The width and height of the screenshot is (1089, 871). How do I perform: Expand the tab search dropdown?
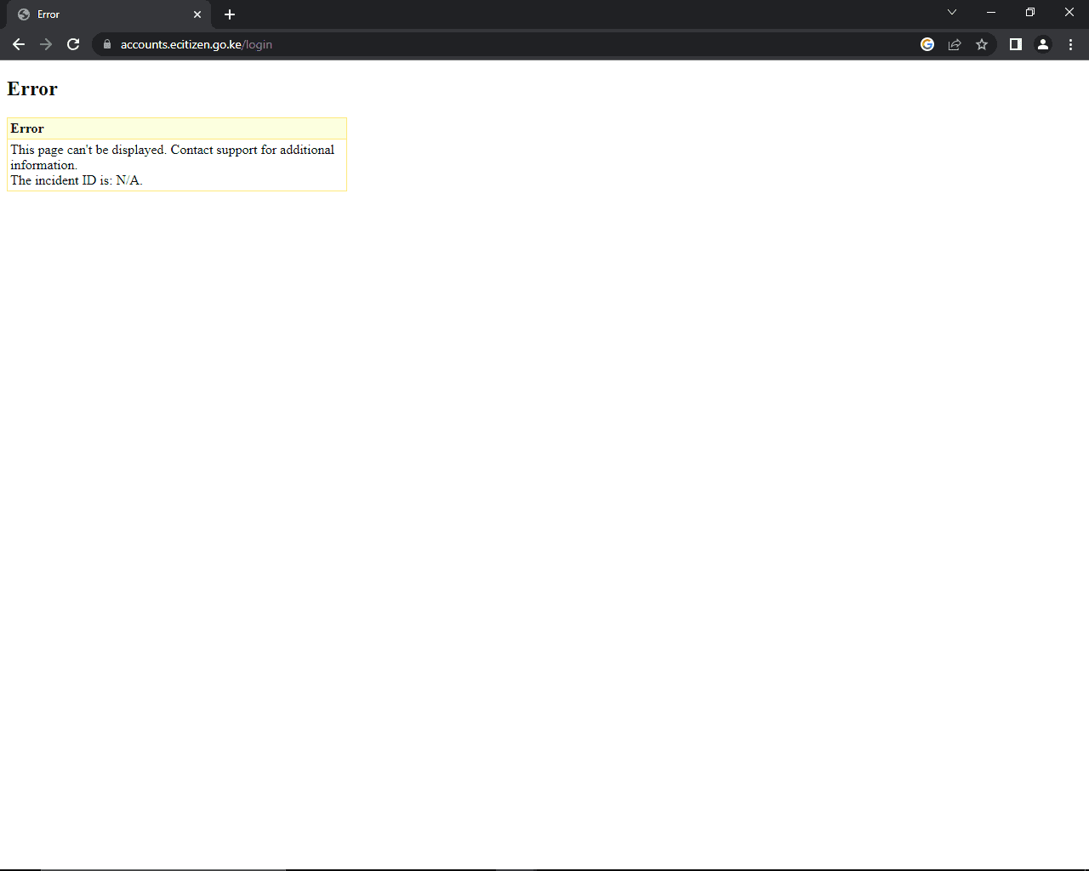tap(952, 12)
